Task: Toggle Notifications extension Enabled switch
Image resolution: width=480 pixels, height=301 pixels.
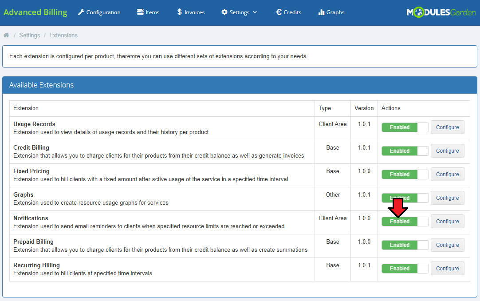Action: (x=405, y=222)
